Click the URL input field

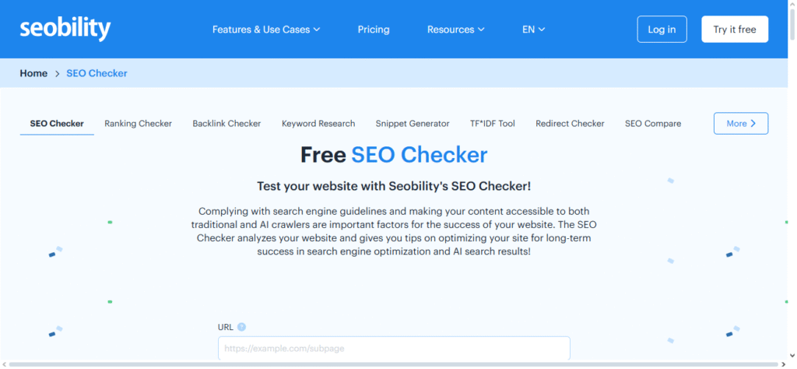pyautogui.click(x=394, y=349)
